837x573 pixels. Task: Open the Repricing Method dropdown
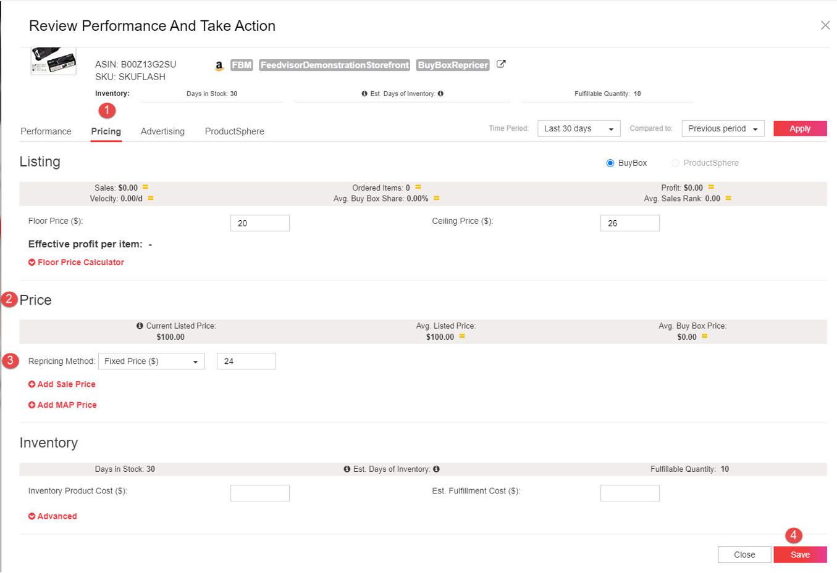(151, 361)
